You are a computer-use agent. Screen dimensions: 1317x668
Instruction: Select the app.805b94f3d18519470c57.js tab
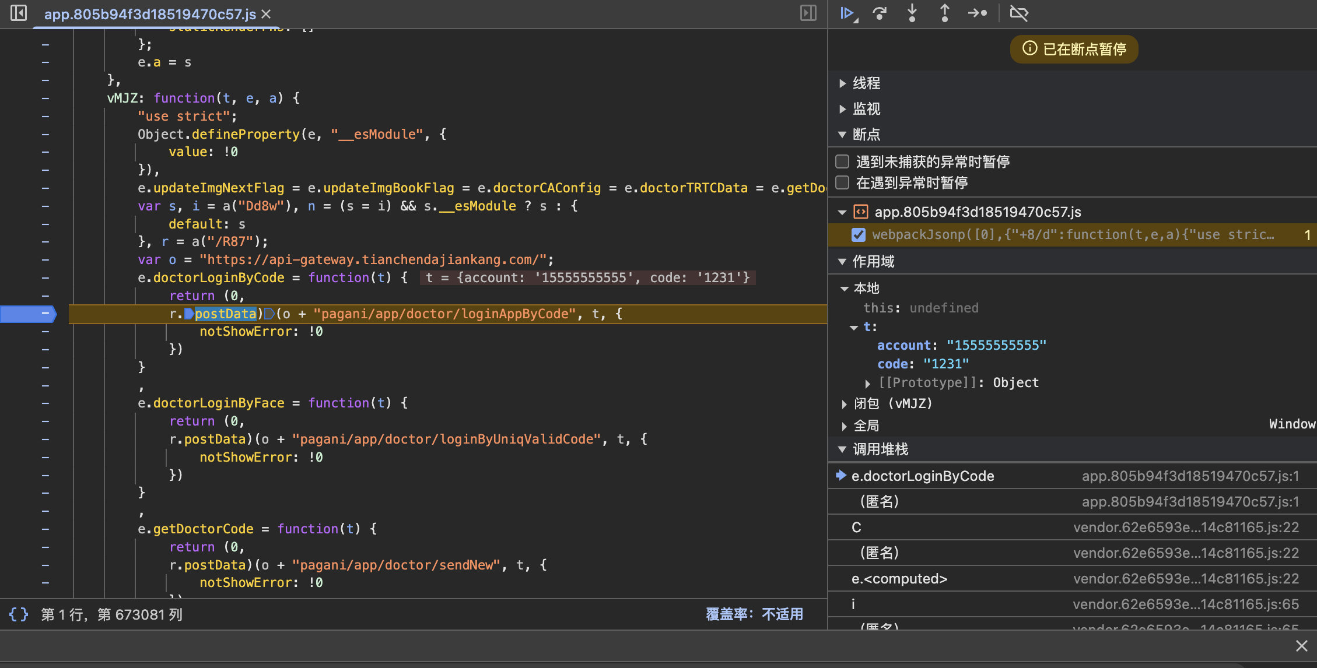click(x=150, y=14)
